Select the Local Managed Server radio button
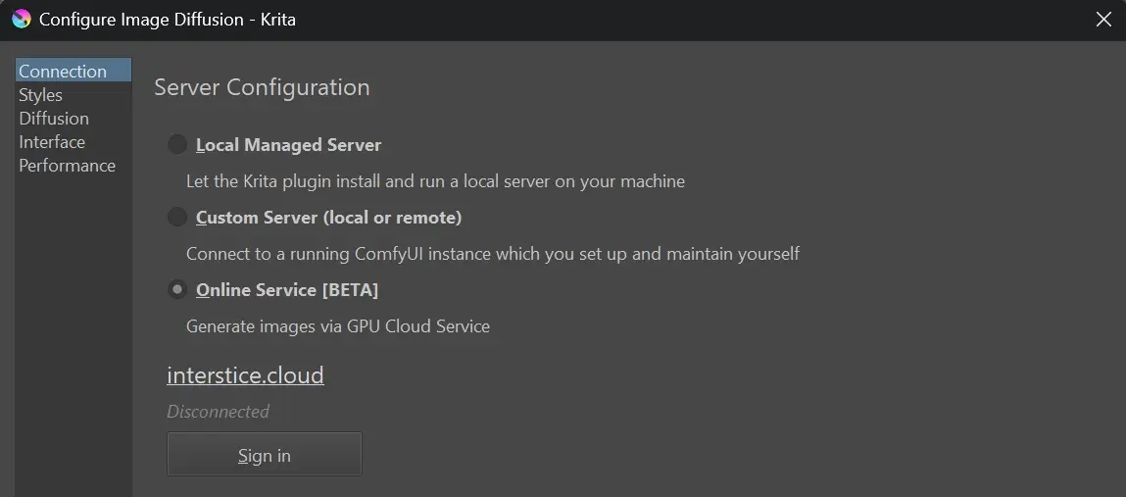 point(177,144)
